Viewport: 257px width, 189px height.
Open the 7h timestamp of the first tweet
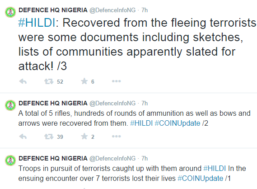point(145,10)
